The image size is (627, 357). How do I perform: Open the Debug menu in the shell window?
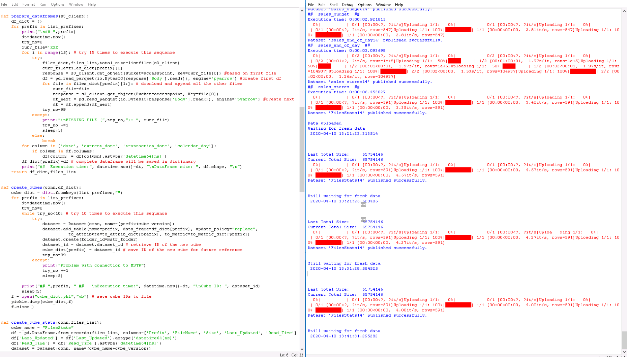tap(348, 5)
